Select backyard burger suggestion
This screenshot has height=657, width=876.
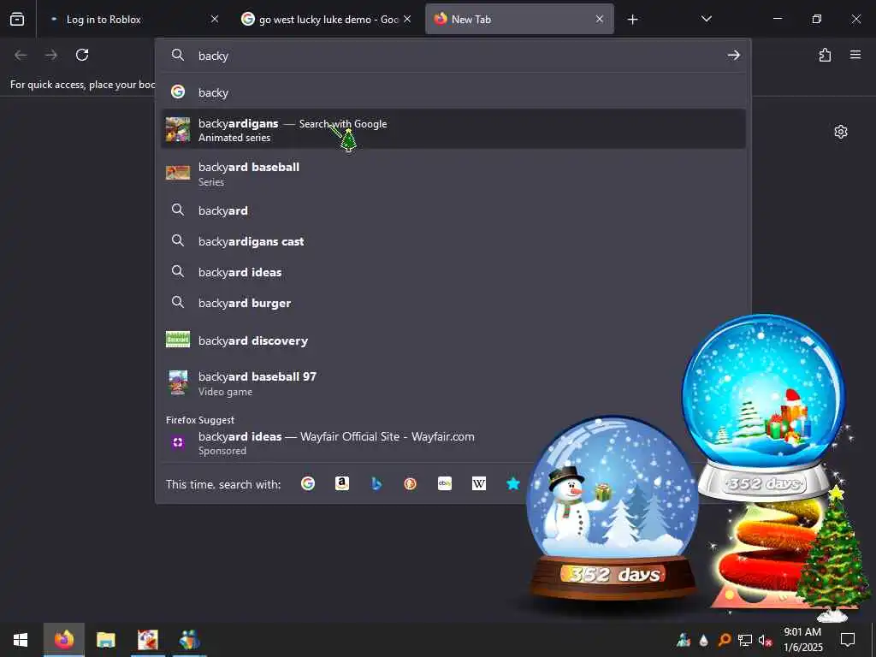click(x=453, y=303)
